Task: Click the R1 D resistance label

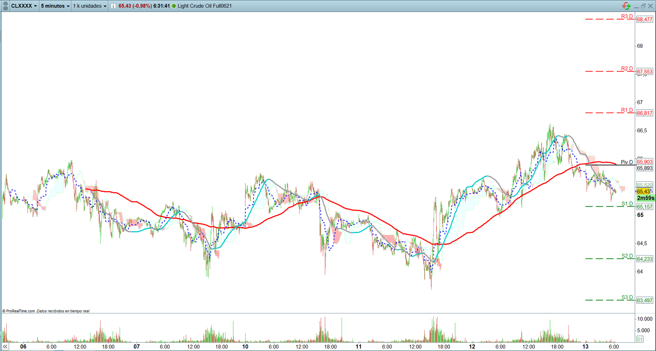Action: (627, 110)
